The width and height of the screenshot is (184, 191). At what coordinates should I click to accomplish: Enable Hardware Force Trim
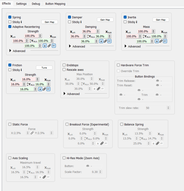pyautogui.click(x=119, y=65)
